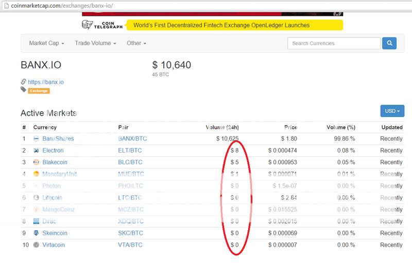Click the Virtacoin coin icon

click(36, 245)
